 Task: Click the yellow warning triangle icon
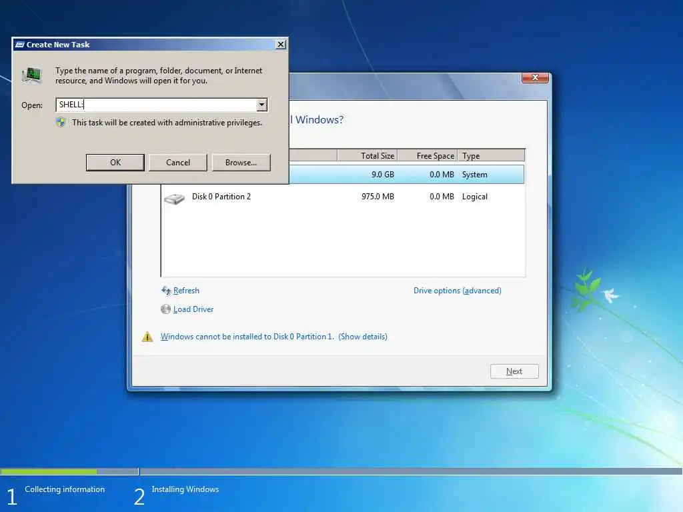click(x=147, y=337)
